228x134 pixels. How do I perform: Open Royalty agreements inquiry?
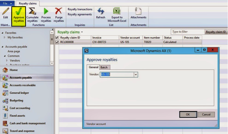80,14
